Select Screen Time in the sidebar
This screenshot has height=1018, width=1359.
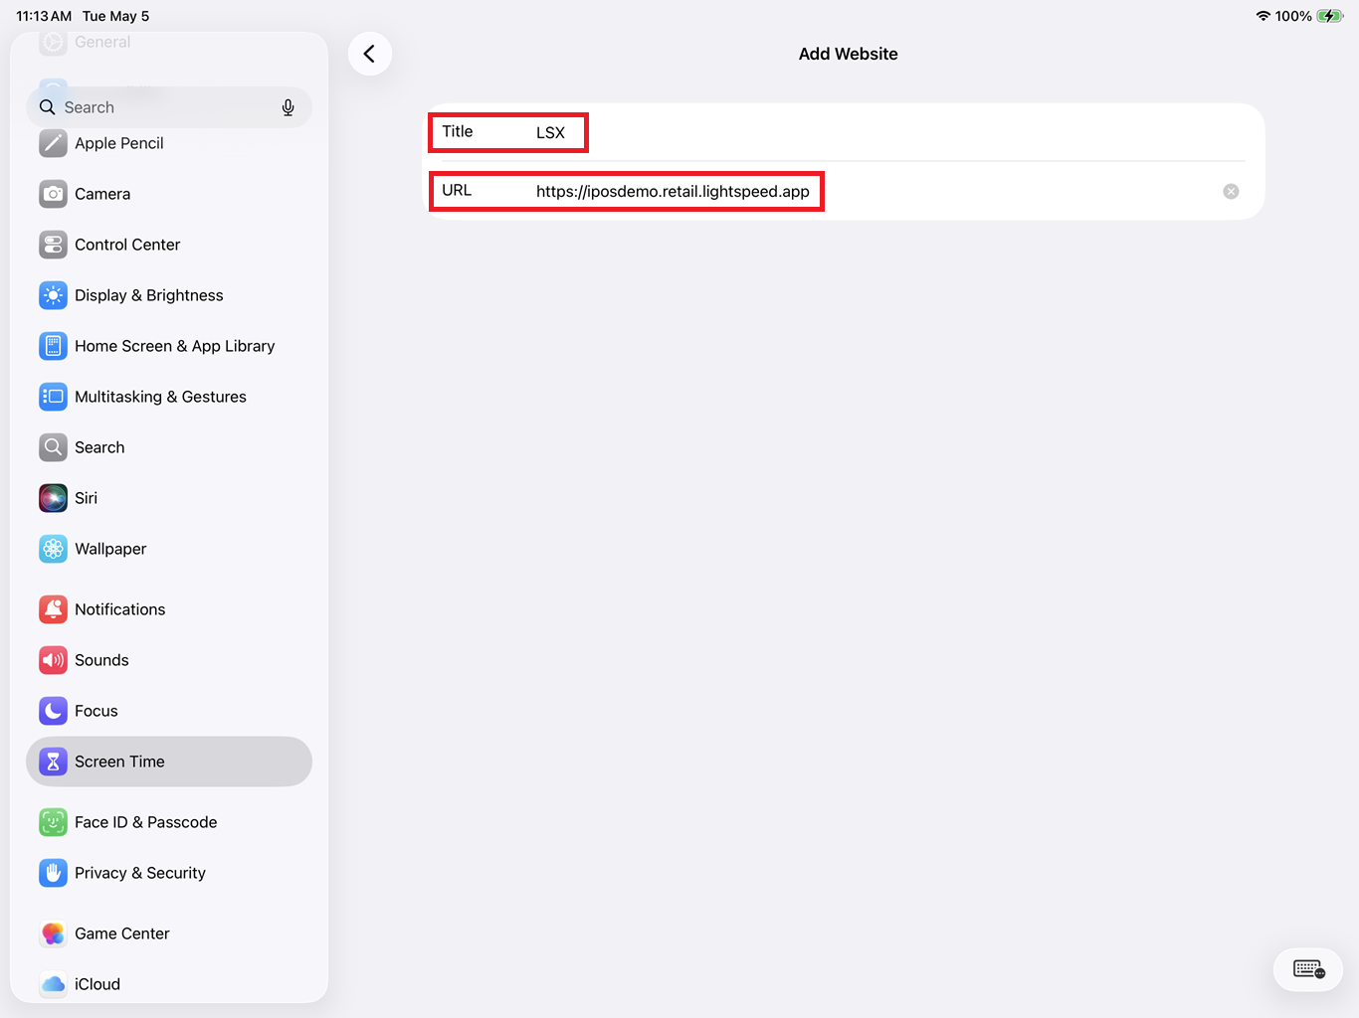[x=169, y=762]
